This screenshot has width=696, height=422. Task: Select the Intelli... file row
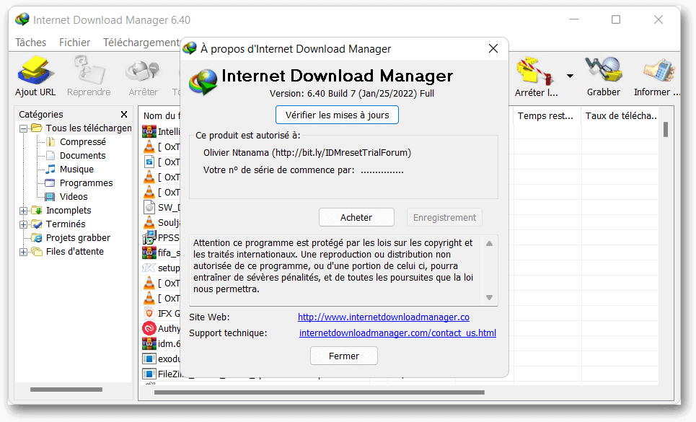(162, 131)
